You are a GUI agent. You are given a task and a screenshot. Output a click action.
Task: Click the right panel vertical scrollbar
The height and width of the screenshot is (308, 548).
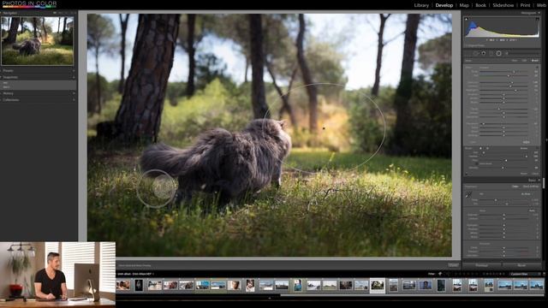point(543,183)
